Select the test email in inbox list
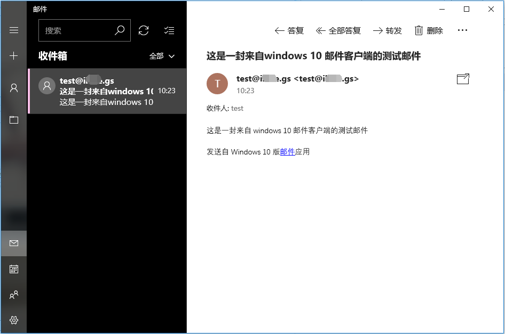Viewport: 505px width, 334px height. coord(107,91)
